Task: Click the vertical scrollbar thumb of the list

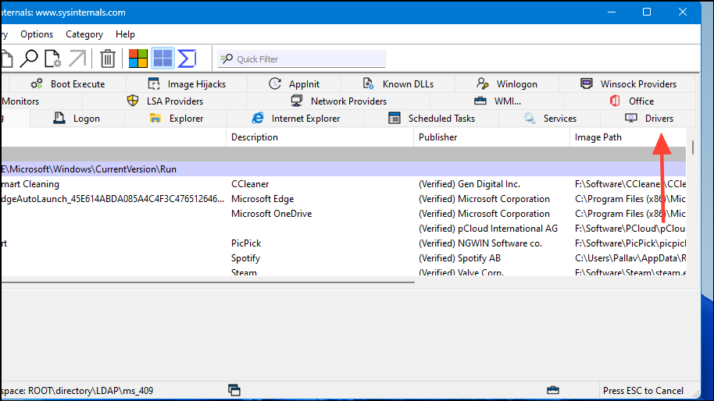Action: click(x=693, y=147)
